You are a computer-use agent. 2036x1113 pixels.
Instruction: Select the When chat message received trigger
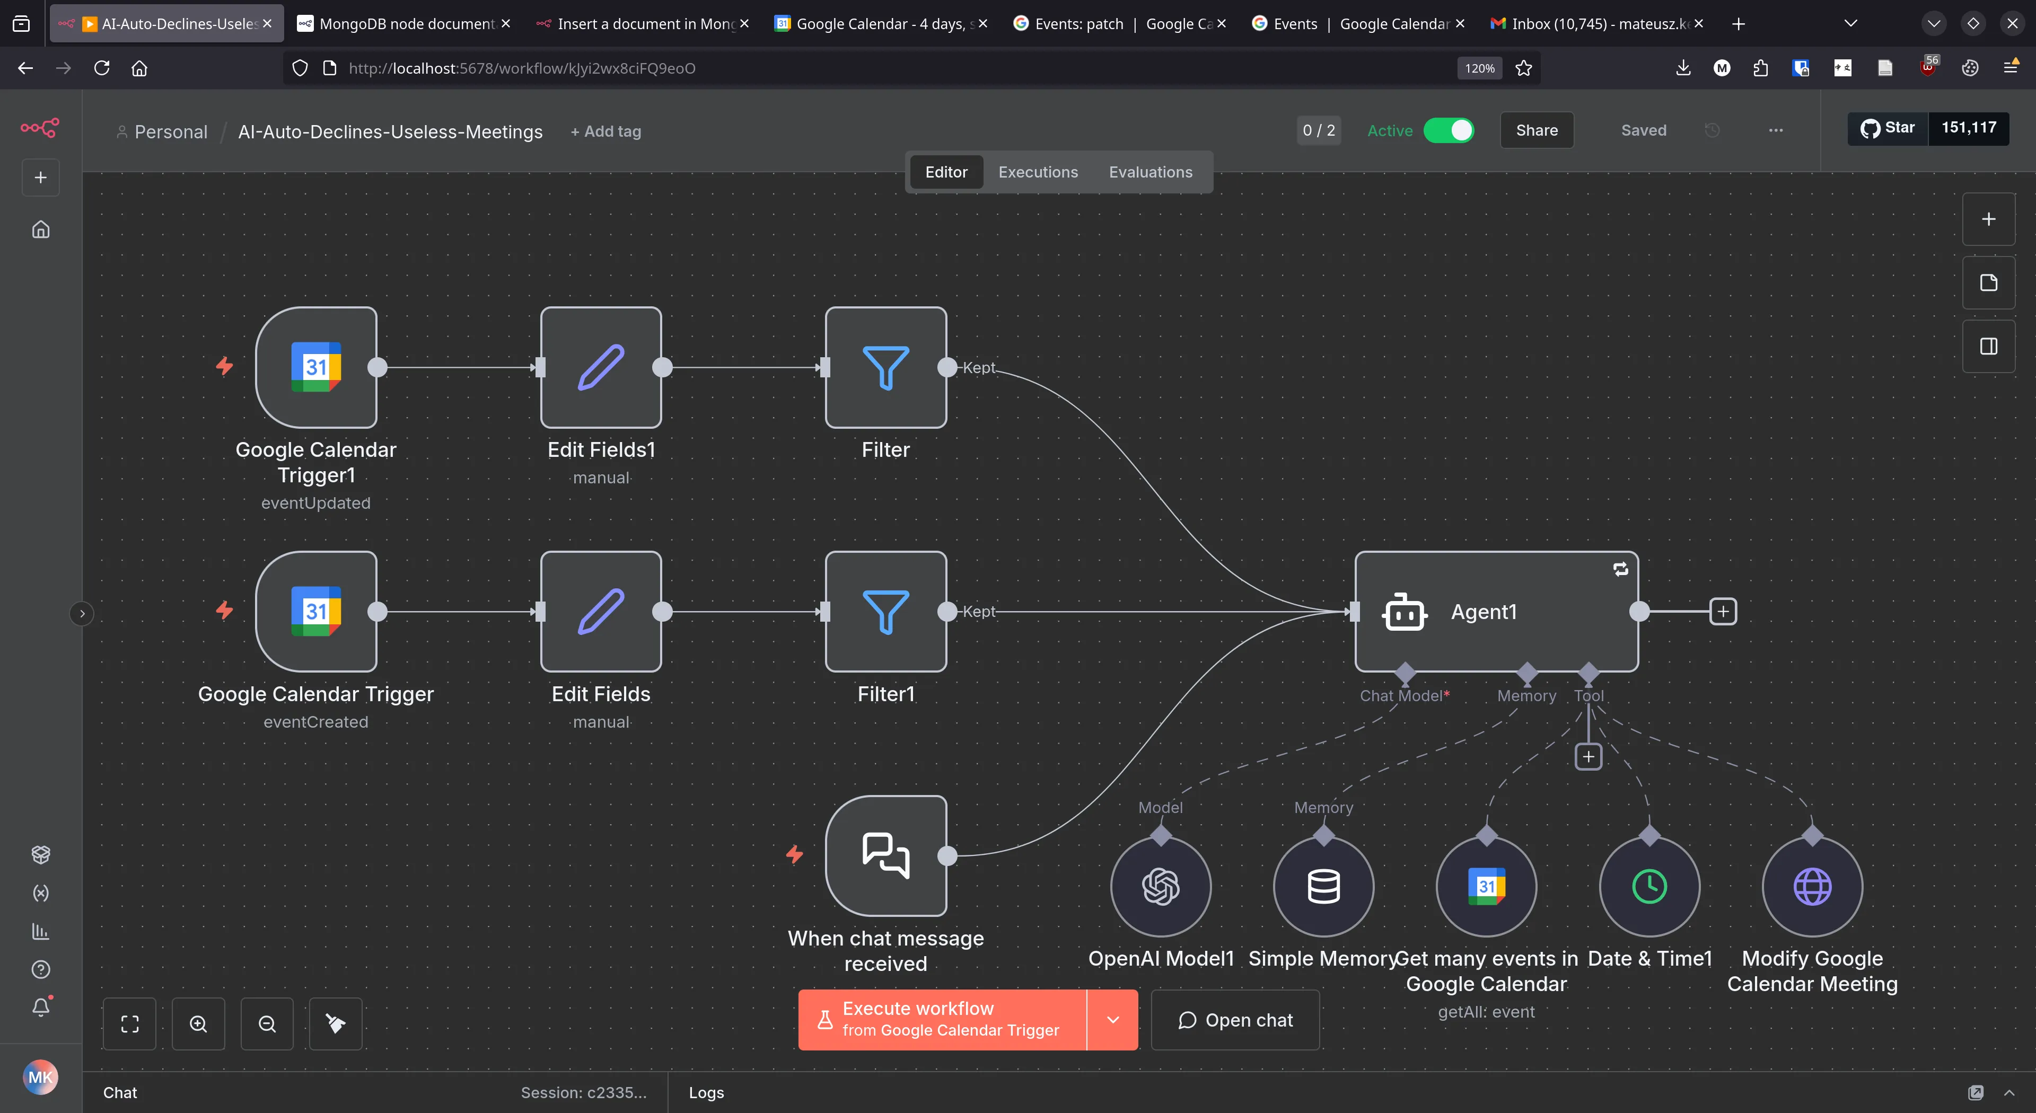click(885, 855)
